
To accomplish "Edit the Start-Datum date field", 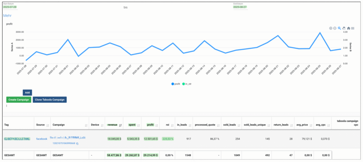I will tap(10, 7).
